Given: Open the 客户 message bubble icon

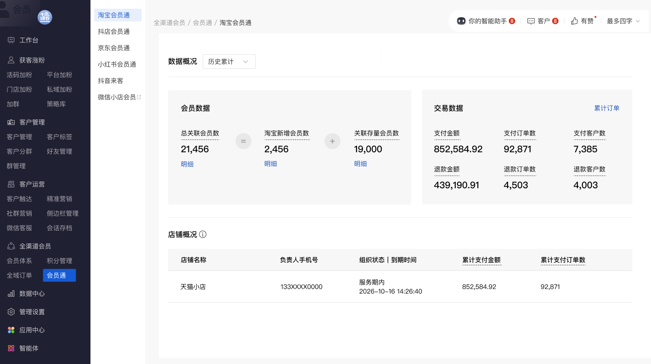Looking at the screenshot, I should [531, 21].
